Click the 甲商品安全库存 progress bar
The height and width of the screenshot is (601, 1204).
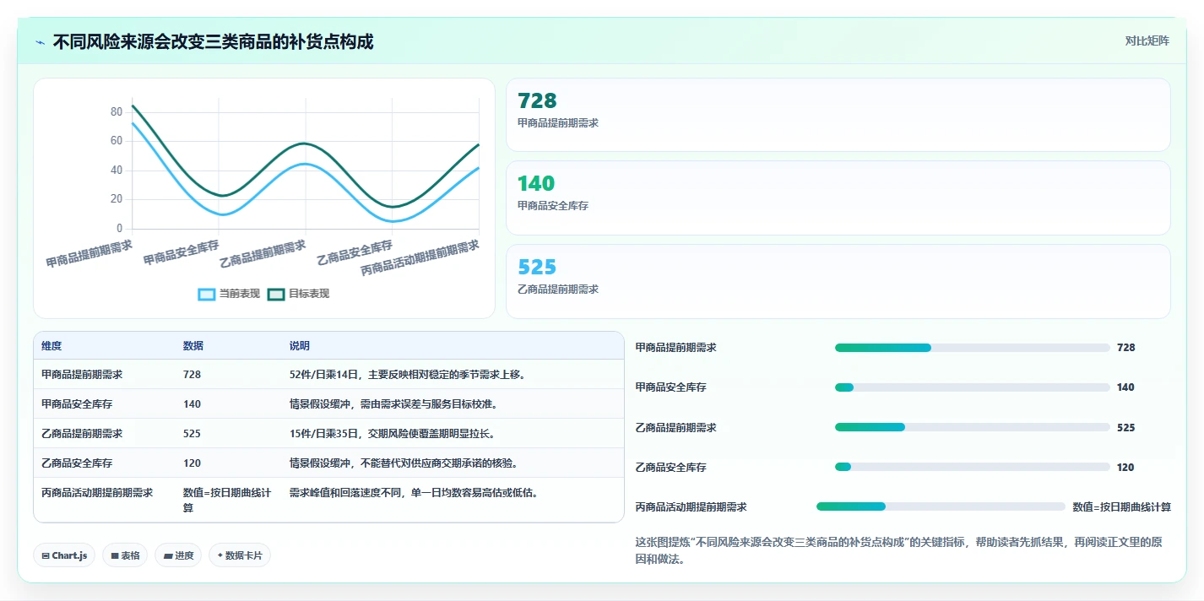click(972, 387)
